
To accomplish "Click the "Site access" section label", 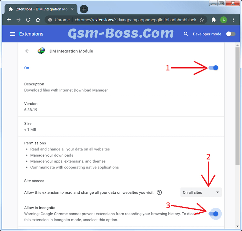I will pos(34,181).
